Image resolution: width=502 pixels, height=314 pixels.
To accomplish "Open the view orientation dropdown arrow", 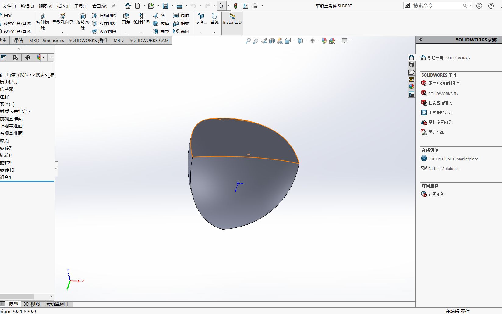I will (293, 41).
